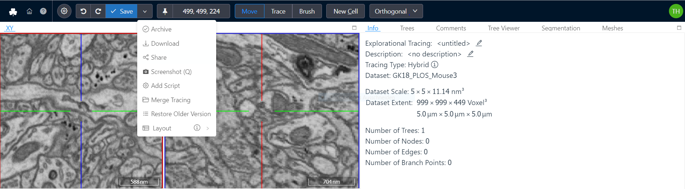Switch to the Comments tab
Screen dimensions: 685x189
coord(451,28)
